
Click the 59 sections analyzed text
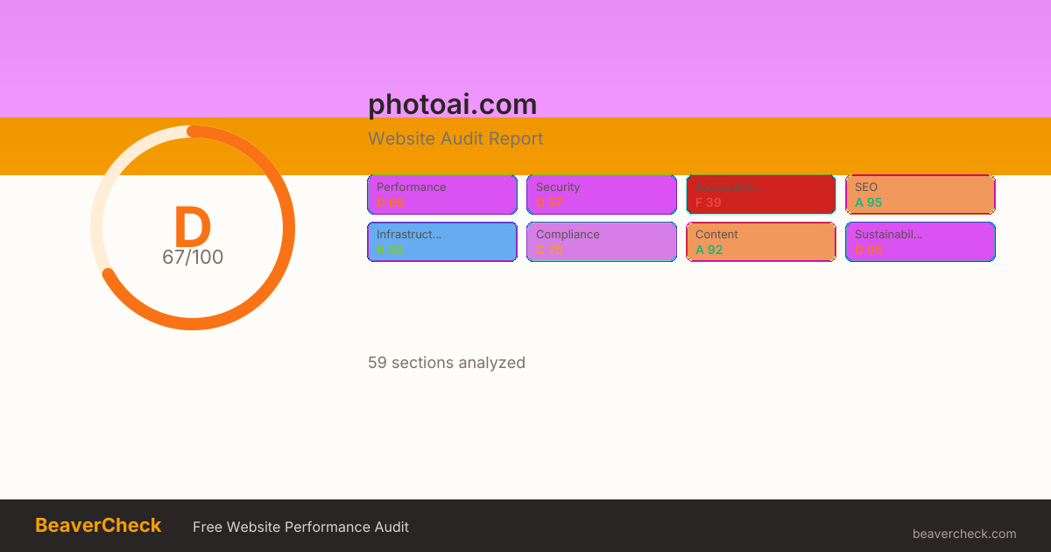pos(447,363)
